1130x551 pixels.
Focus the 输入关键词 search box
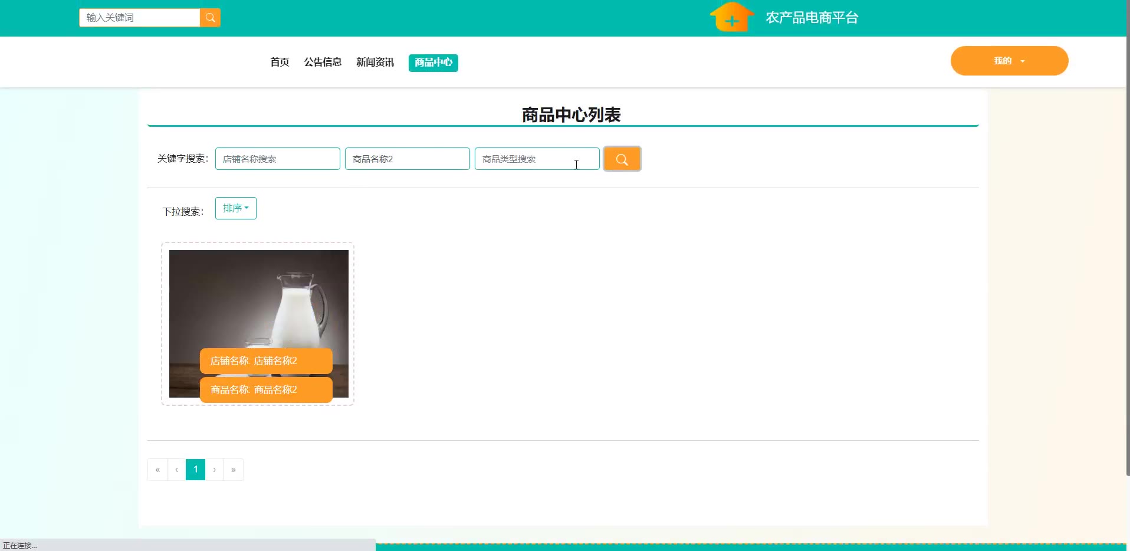coord(140,18)
